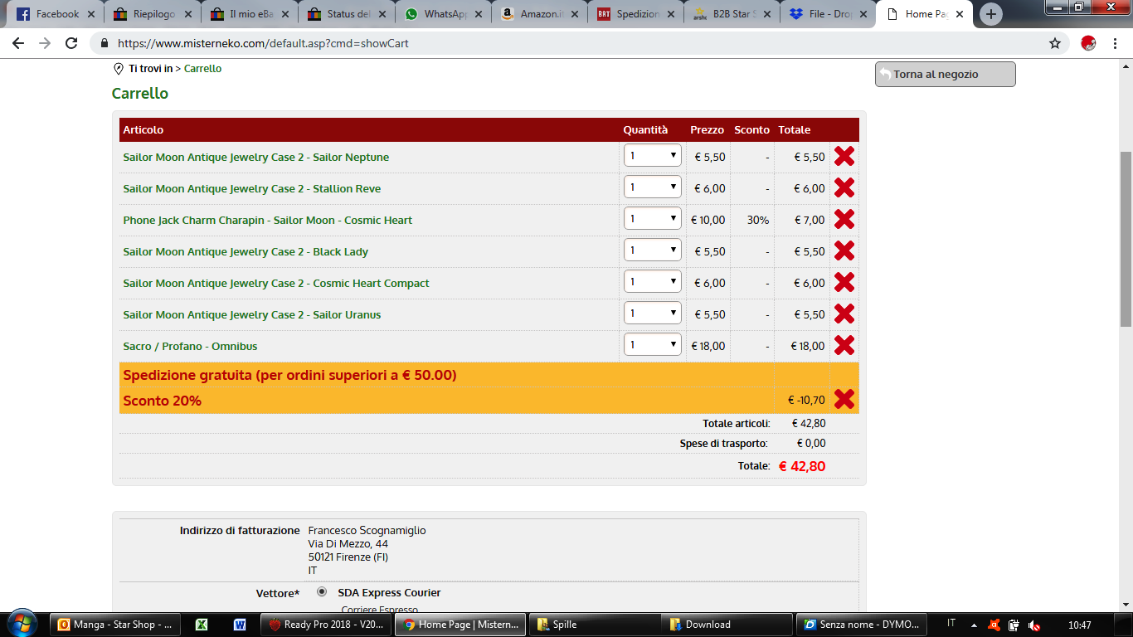Click Torna al negozio button
The image size is (1133, 637).
pyautogui.click(x=945, y=74)
